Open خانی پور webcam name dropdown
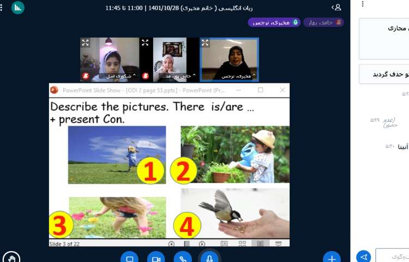 tap(178, 76)
